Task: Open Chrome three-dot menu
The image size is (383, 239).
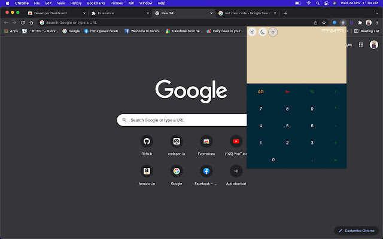Action: pyautogui.click(x=377, y=23)
